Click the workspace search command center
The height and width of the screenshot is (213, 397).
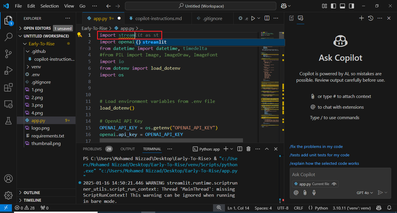pyautogui.click(x=201, y=6)
